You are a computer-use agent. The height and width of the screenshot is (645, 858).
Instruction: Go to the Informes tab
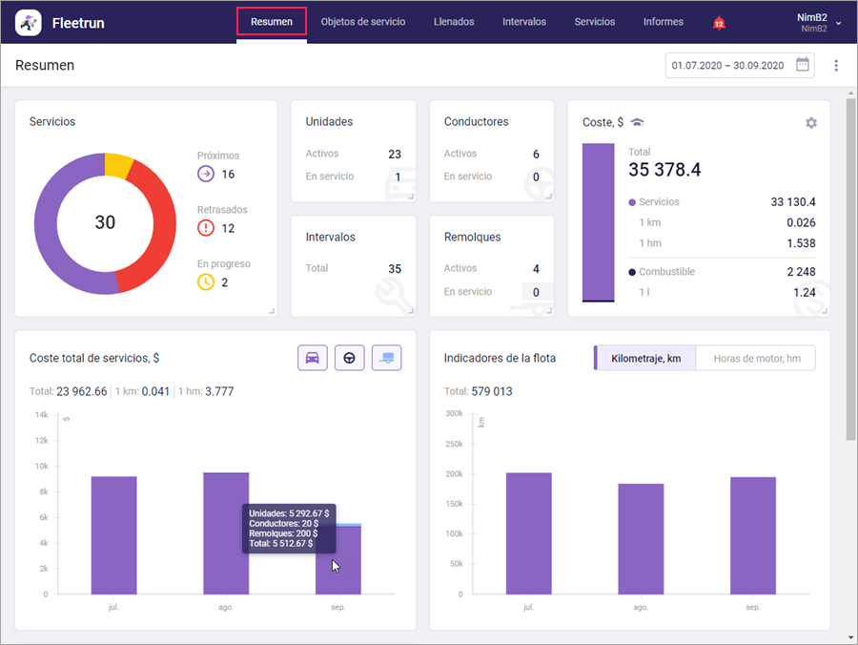tap(663, 22)
